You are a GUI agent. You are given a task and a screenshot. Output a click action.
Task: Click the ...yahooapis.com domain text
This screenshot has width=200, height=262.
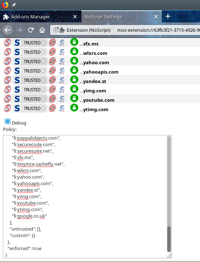pyautogui.click(x=99, y=72)
